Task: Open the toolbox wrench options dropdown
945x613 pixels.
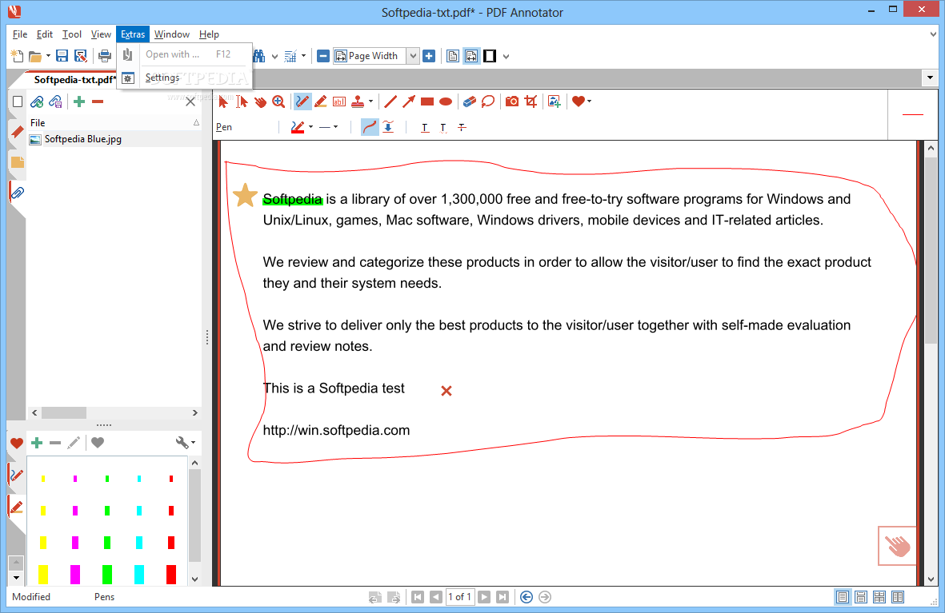Action: [x=194, y=443]
